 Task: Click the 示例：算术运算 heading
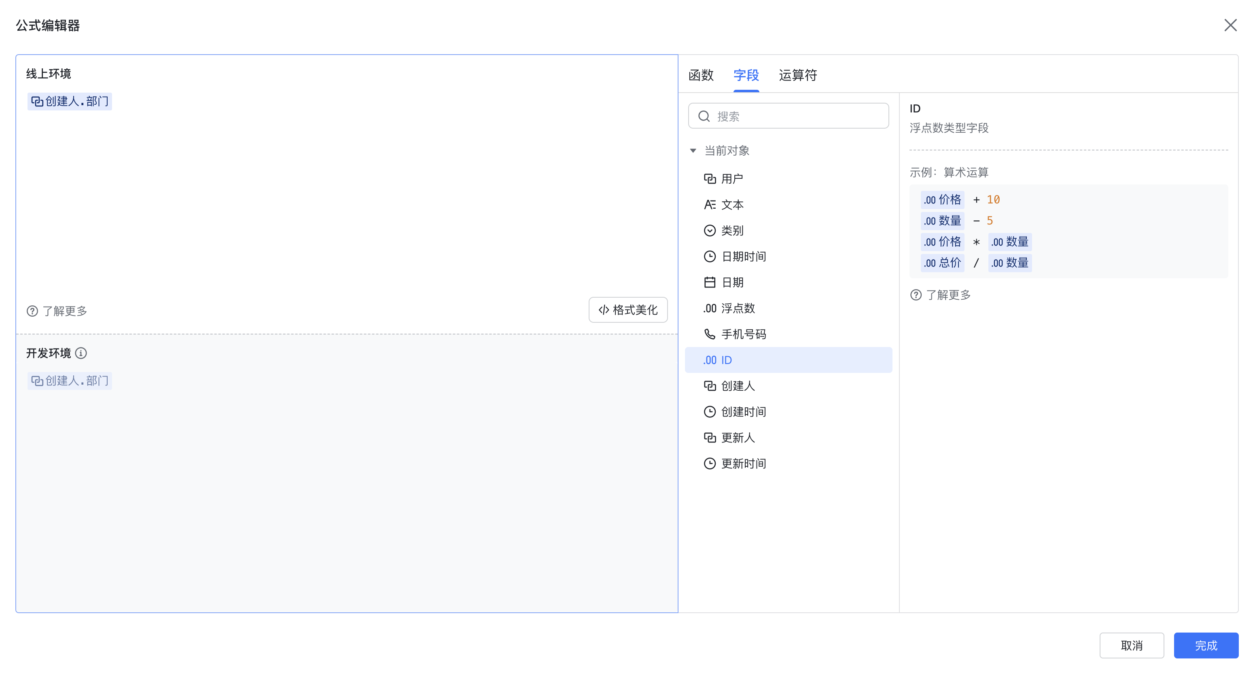click(x=949, y=172)
